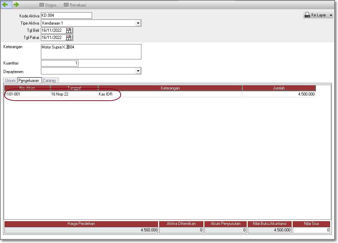The image size is (338, 243).
Task: Click the Jumlah column header
Action: [x=279, y=88]
